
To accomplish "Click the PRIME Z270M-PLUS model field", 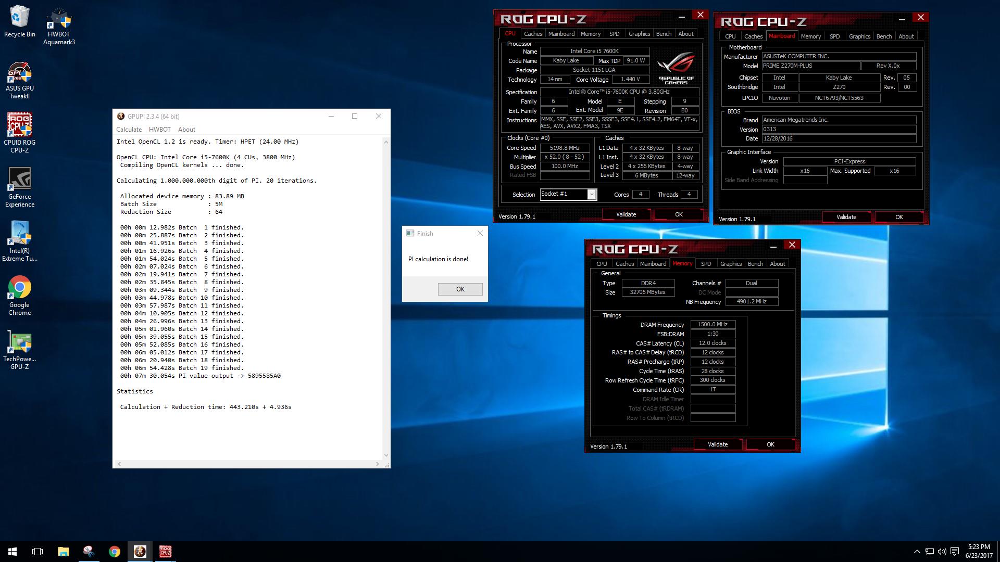I will coord(811,66).
